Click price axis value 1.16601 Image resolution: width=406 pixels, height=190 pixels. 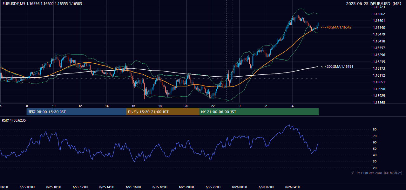[x=379, y=21]
